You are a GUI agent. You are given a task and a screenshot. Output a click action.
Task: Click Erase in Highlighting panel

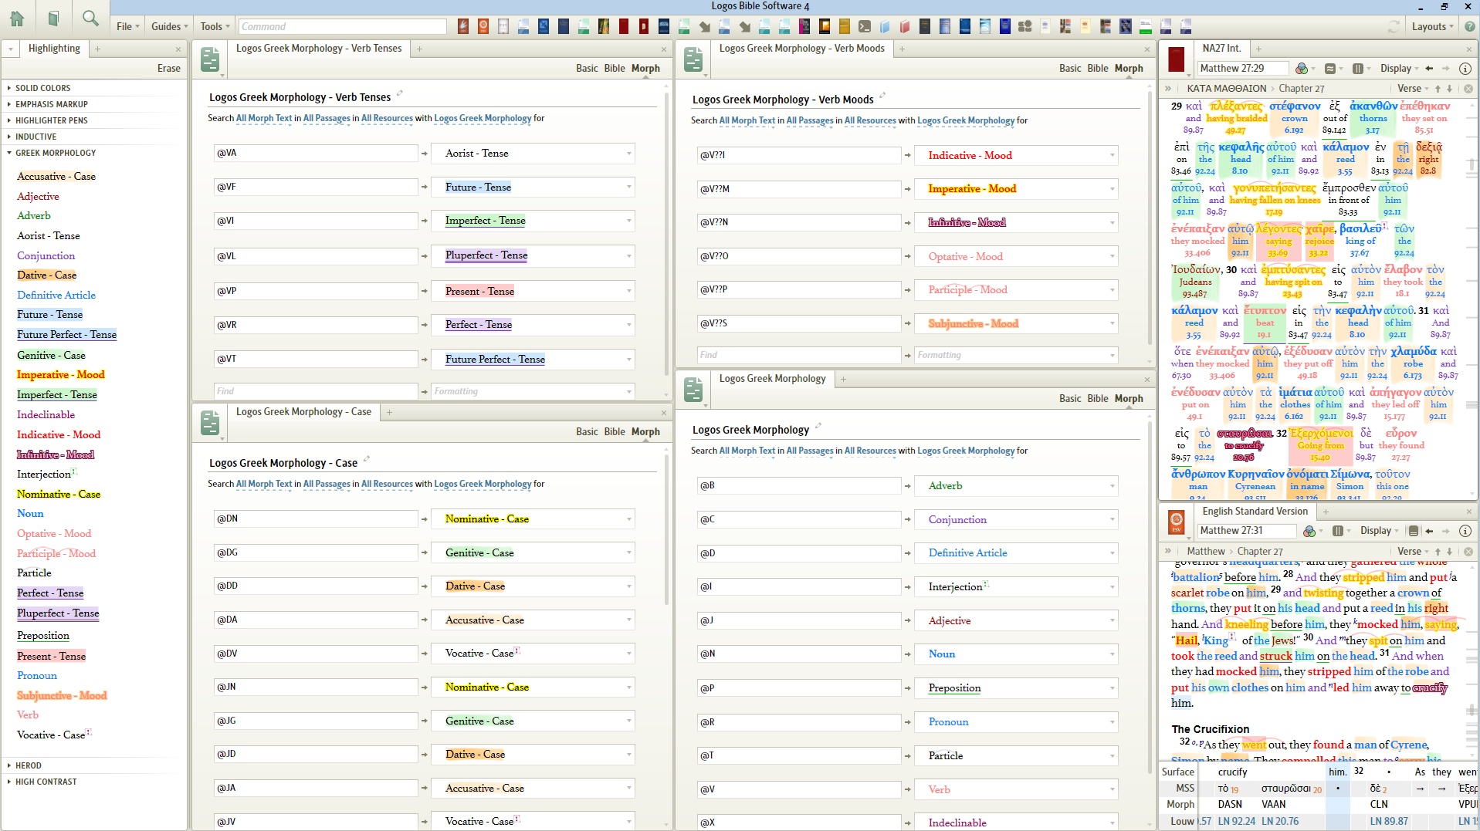tap(169, 69)
